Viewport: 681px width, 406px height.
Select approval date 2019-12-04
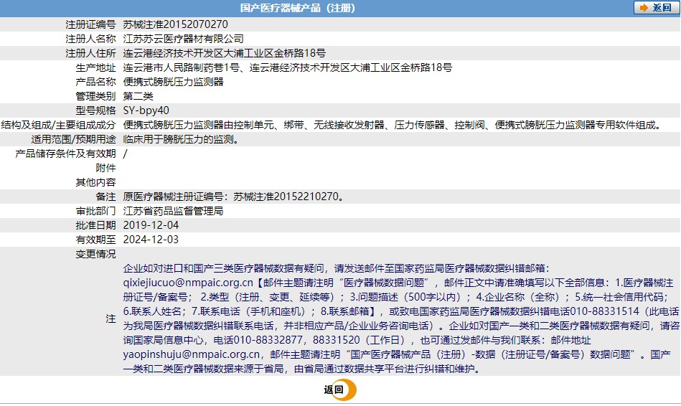[151, 225]
